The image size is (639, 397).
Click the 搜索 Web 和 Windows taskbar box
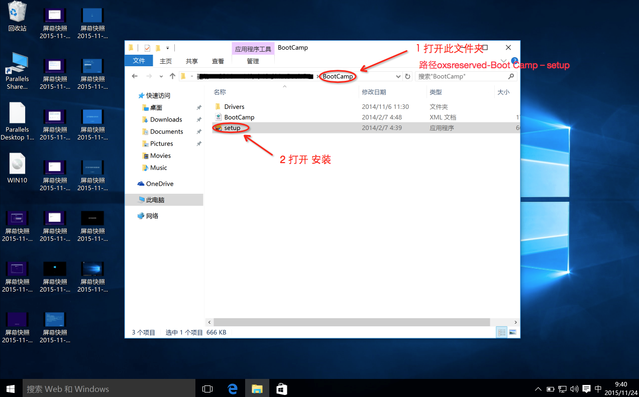point(109,388)
